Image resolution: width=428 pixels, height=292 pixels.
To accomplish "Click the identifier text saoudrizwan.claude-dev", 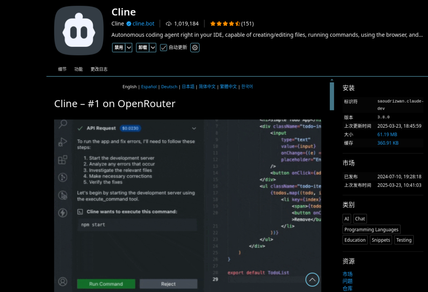I will point(400,105).
